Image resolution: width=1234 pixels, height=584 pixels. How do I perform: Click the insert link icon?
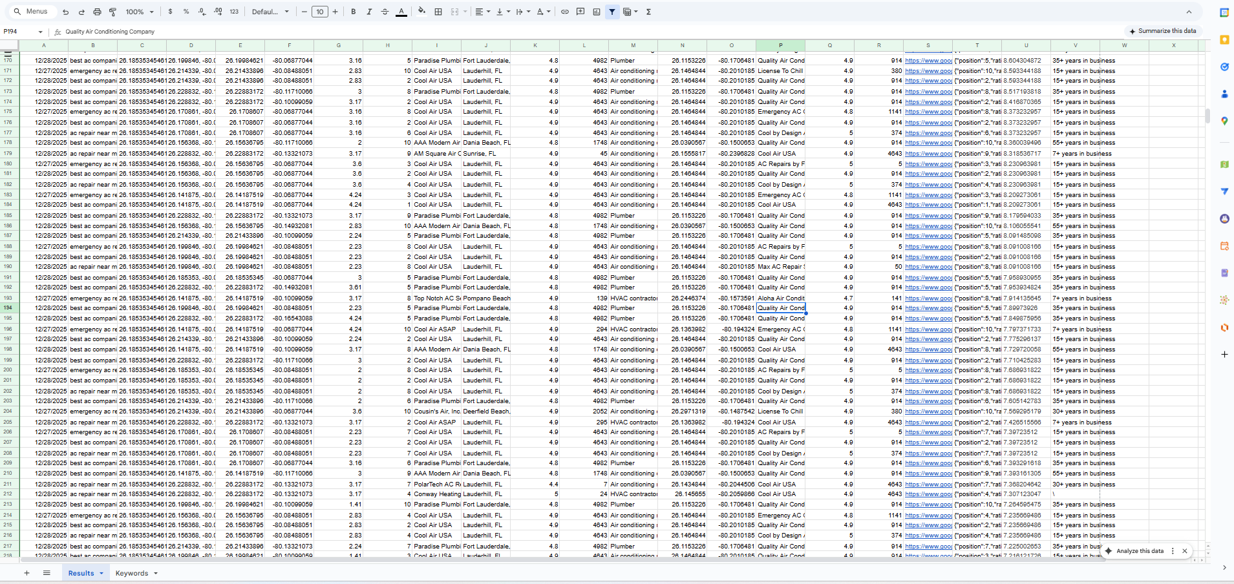[x=564, y=12]
